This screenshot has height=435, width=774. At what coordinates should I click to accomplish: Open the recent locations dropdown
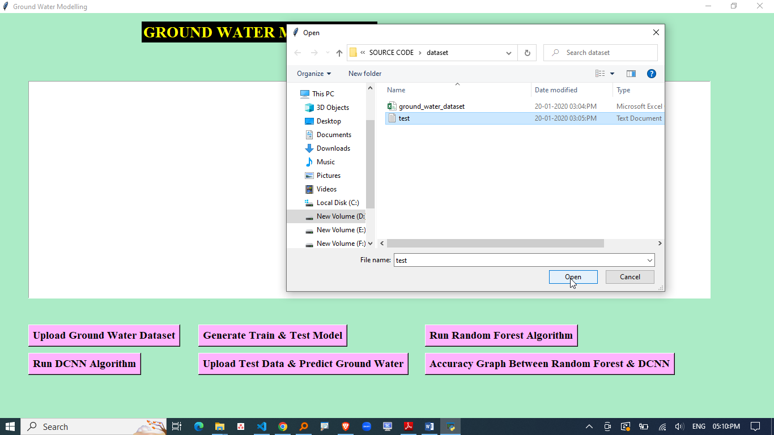click(x=328, y=53)
